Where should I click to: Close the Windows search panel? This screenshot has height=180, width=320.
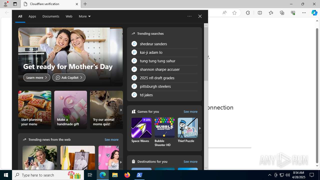200,16
